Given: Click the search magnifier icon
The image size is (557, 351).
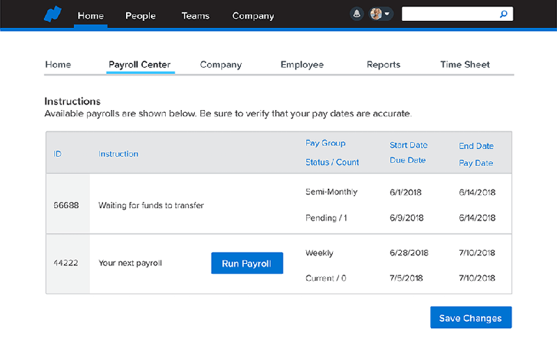Looking at the screenshot, I should (x=504, y=14).
